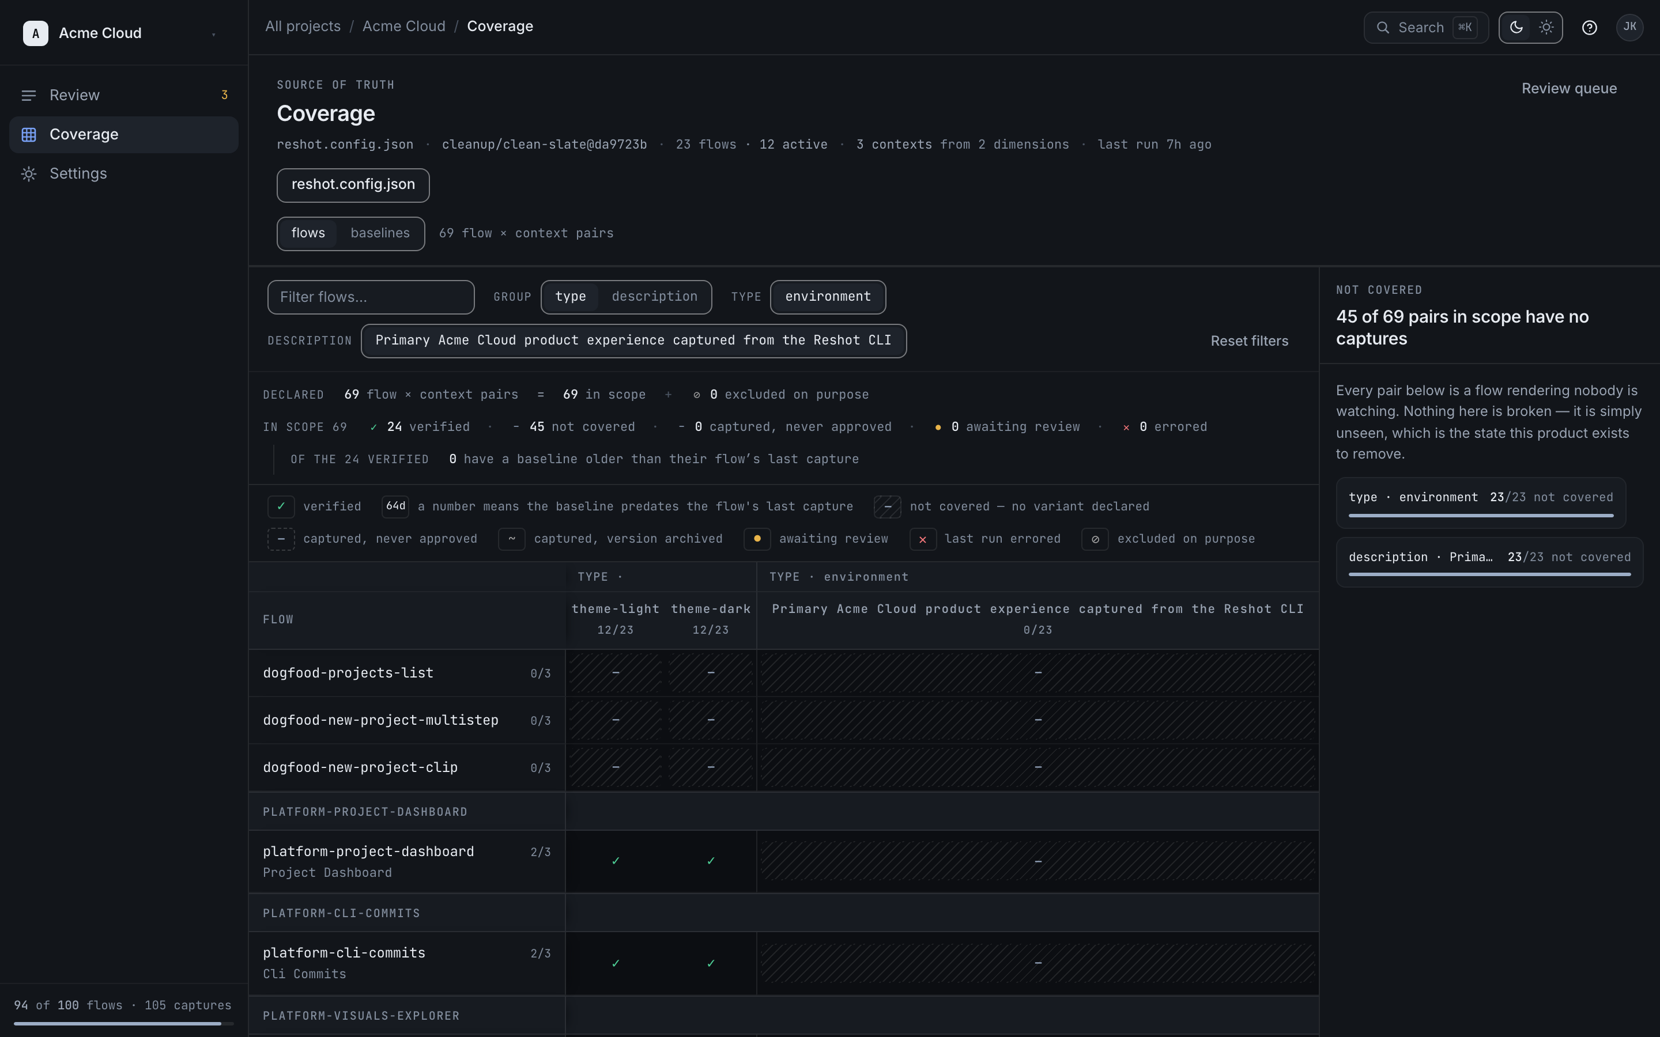The width and height of the screenshot is (1660, 1037).
Task: Open the description · Prima… not covered card
Action: point(1489,562)
